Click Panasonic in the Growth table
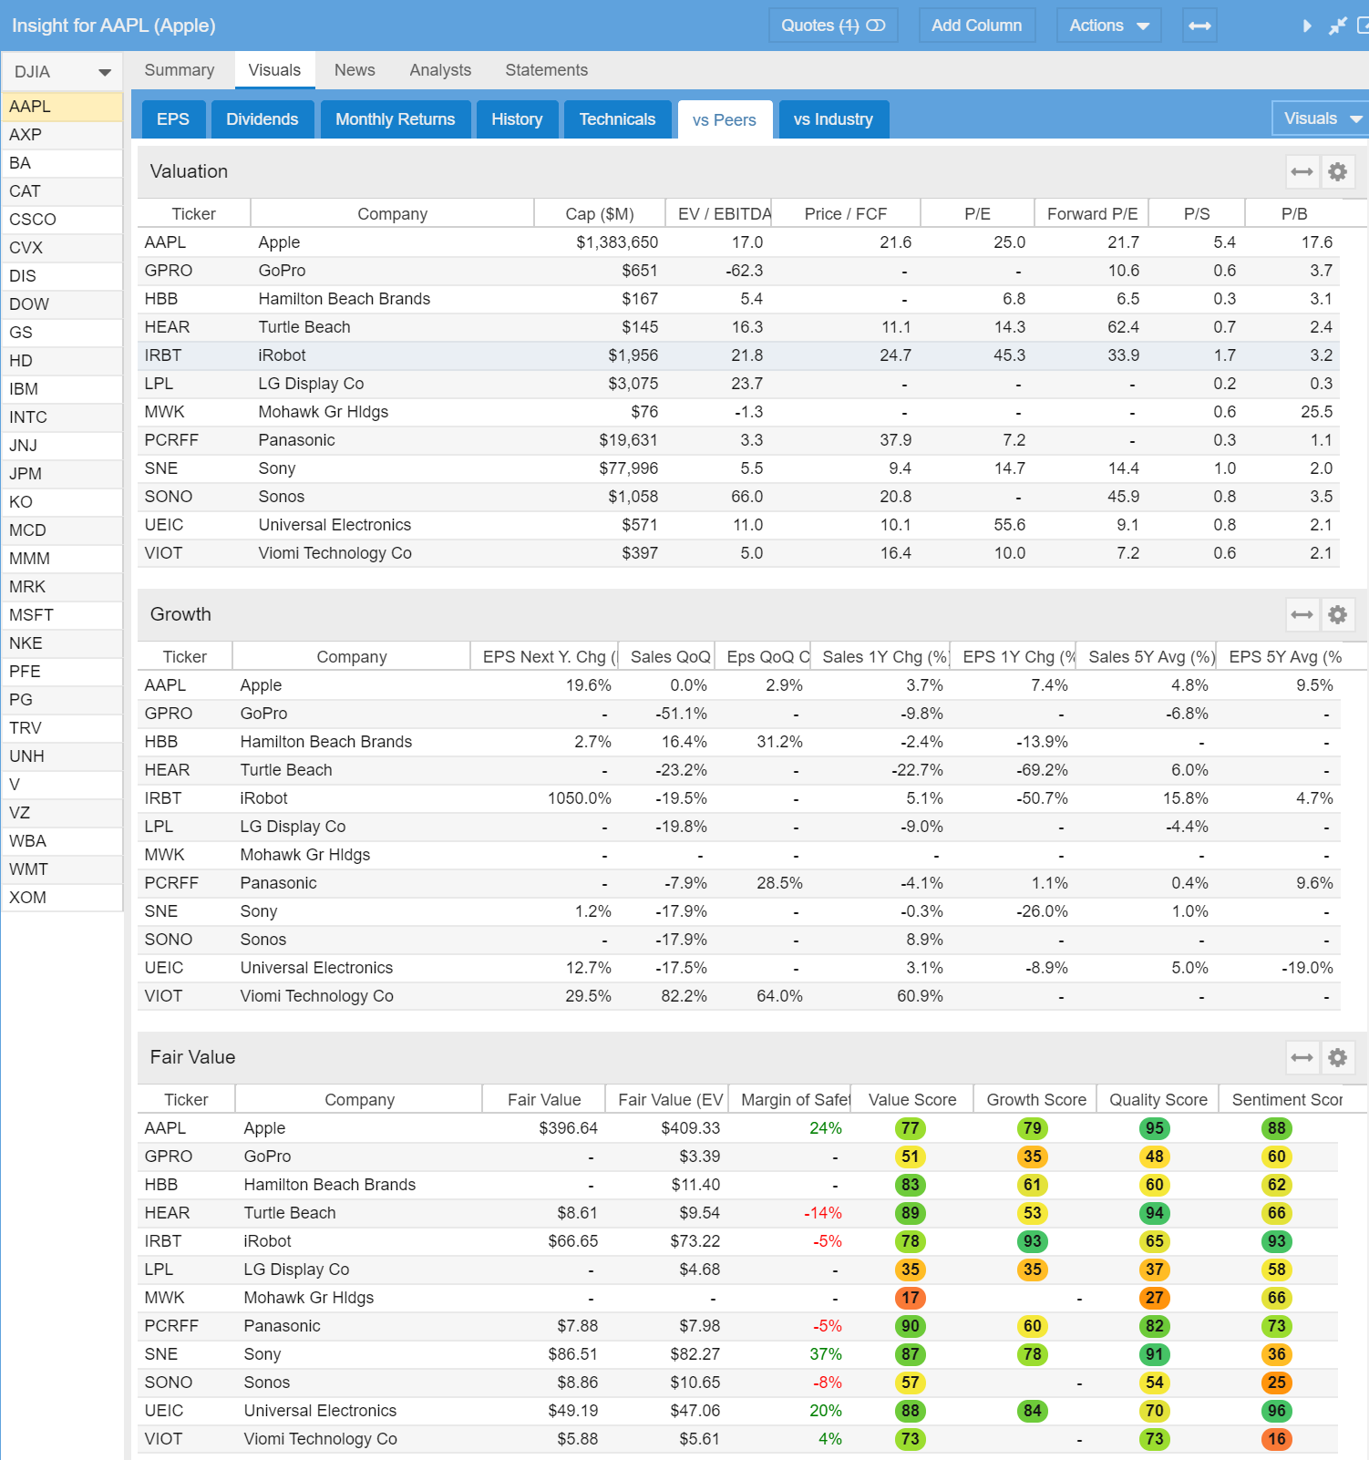Viewport: 1369px width, 1460px height. pyautogui.click(x=279, y=883)
